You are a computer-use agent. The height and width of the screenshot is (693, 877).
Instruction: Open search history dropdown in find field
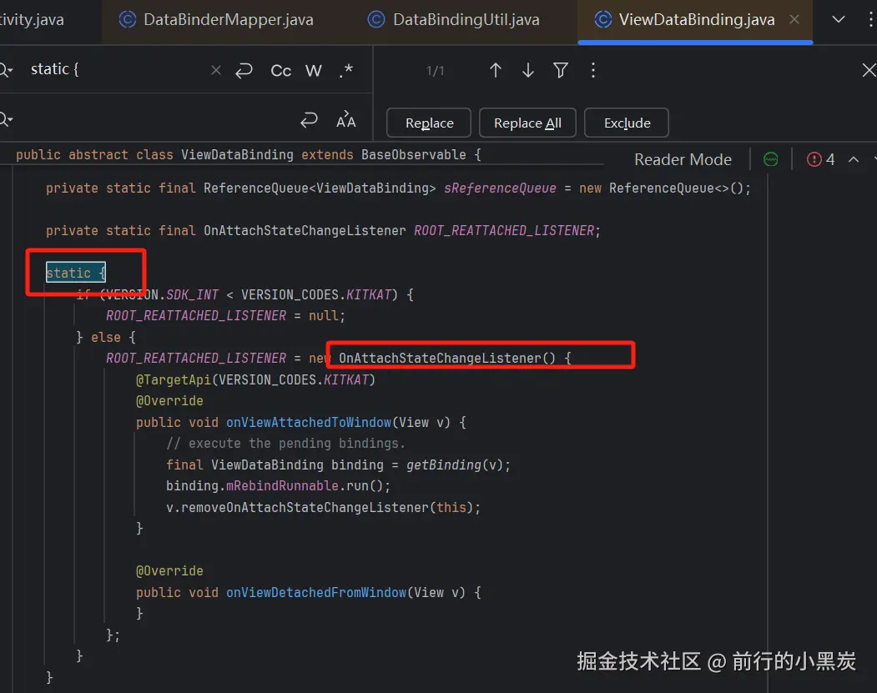(x=6, y=70)
